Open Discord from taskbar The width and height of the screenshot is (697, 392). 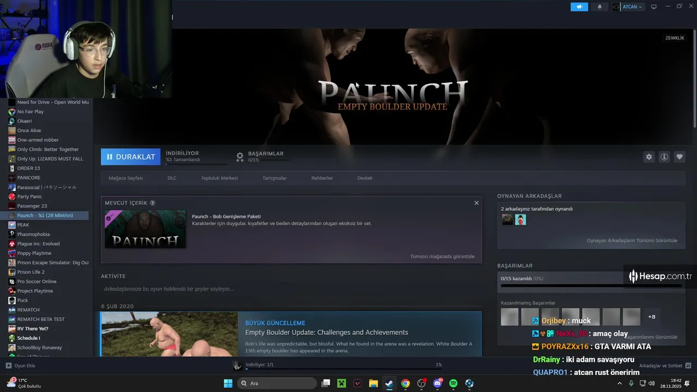click(x=437, y=383)
